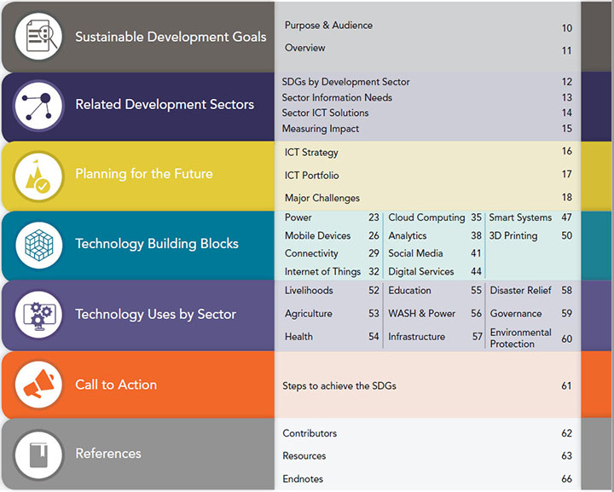614x492 pixels.
Task: Select the Cloud Computing entry
Action: click(426, 217)
